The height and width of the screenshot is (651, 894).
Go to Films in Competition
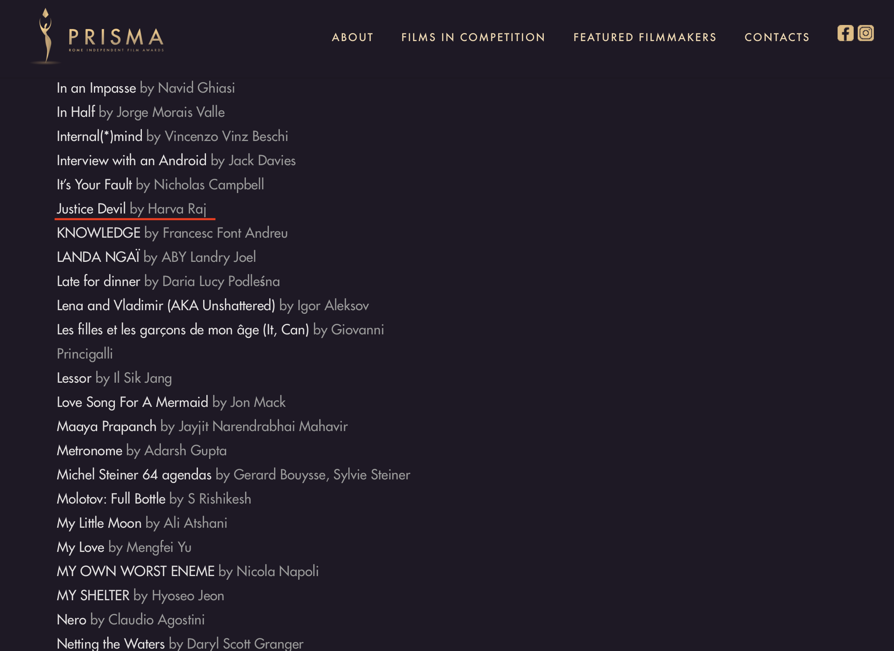pos(473,37)
